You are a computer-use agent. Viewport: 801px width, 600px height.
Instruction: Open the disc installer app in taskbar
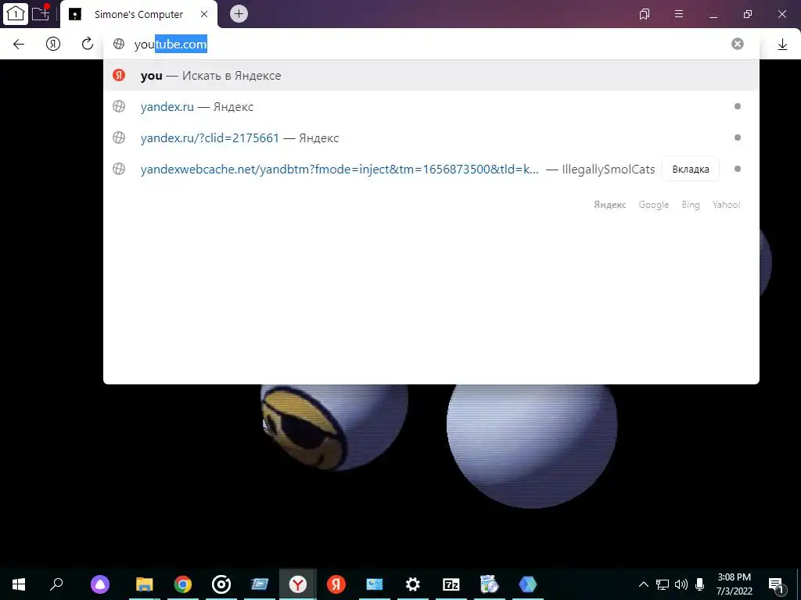click(x=490, y=584)
